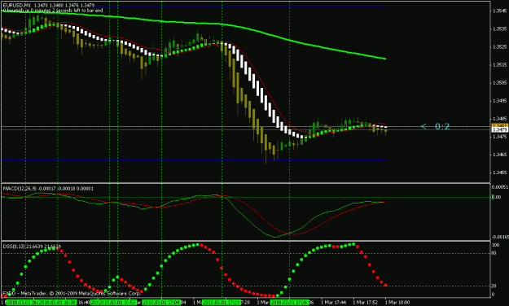Select the '<- 0:2' bar timer label

(436, 126)
